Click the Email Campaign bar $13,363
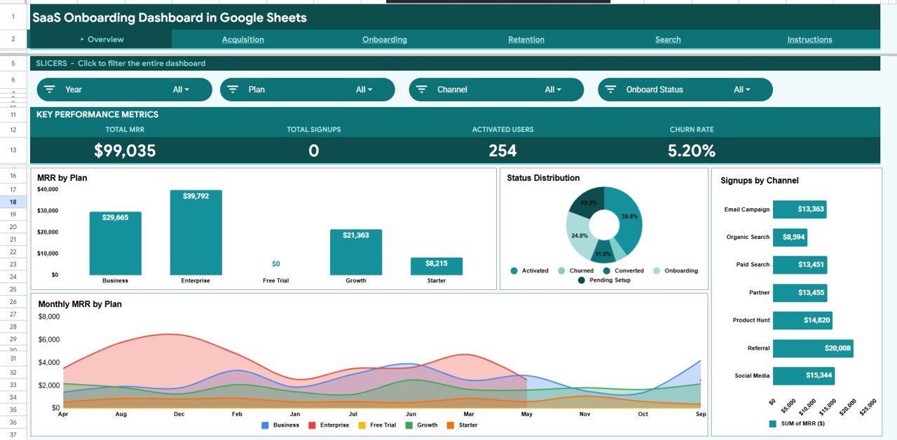The height and width of the screenshot is (440, 897). (800, 209)
